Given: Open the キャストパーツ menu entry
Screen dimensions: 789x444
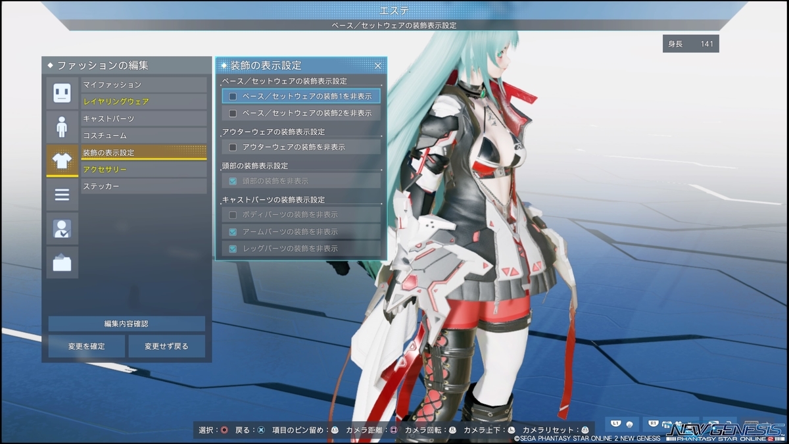Looking at the screenshot, I should (144, 118).
